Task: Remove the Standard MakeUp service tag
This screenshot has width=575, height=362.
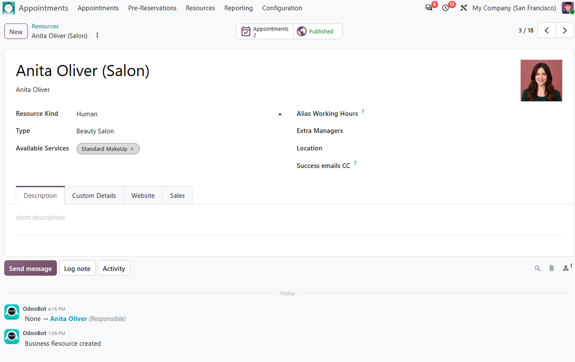Action: 132,149
